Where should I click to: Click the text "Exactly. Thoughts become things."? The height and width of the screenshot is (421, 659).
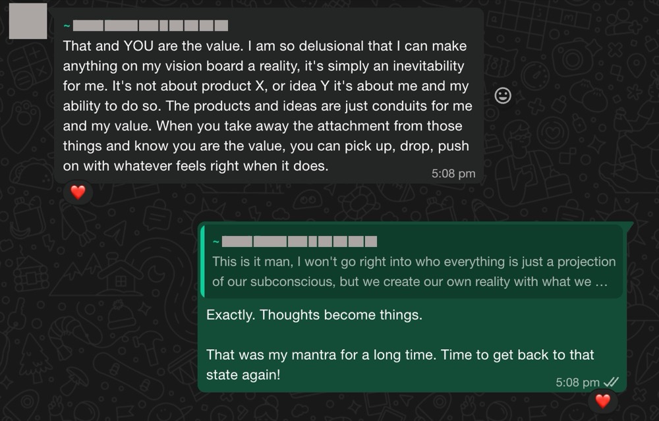coord(314,315)
